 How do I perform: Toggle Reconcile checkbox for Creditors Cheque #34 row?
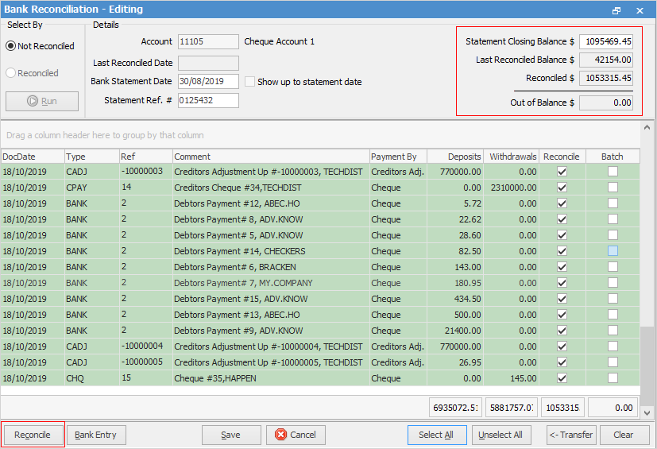click(x=562, y=188)
